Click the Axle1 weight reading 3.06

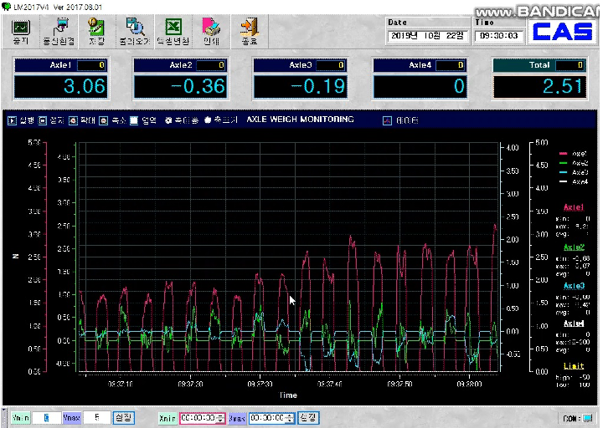point(61,86)
